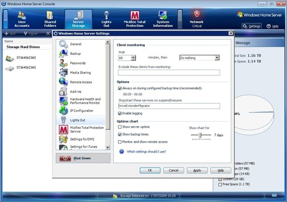Select second ST3640623AS plain drive icon

pos(10,69)
